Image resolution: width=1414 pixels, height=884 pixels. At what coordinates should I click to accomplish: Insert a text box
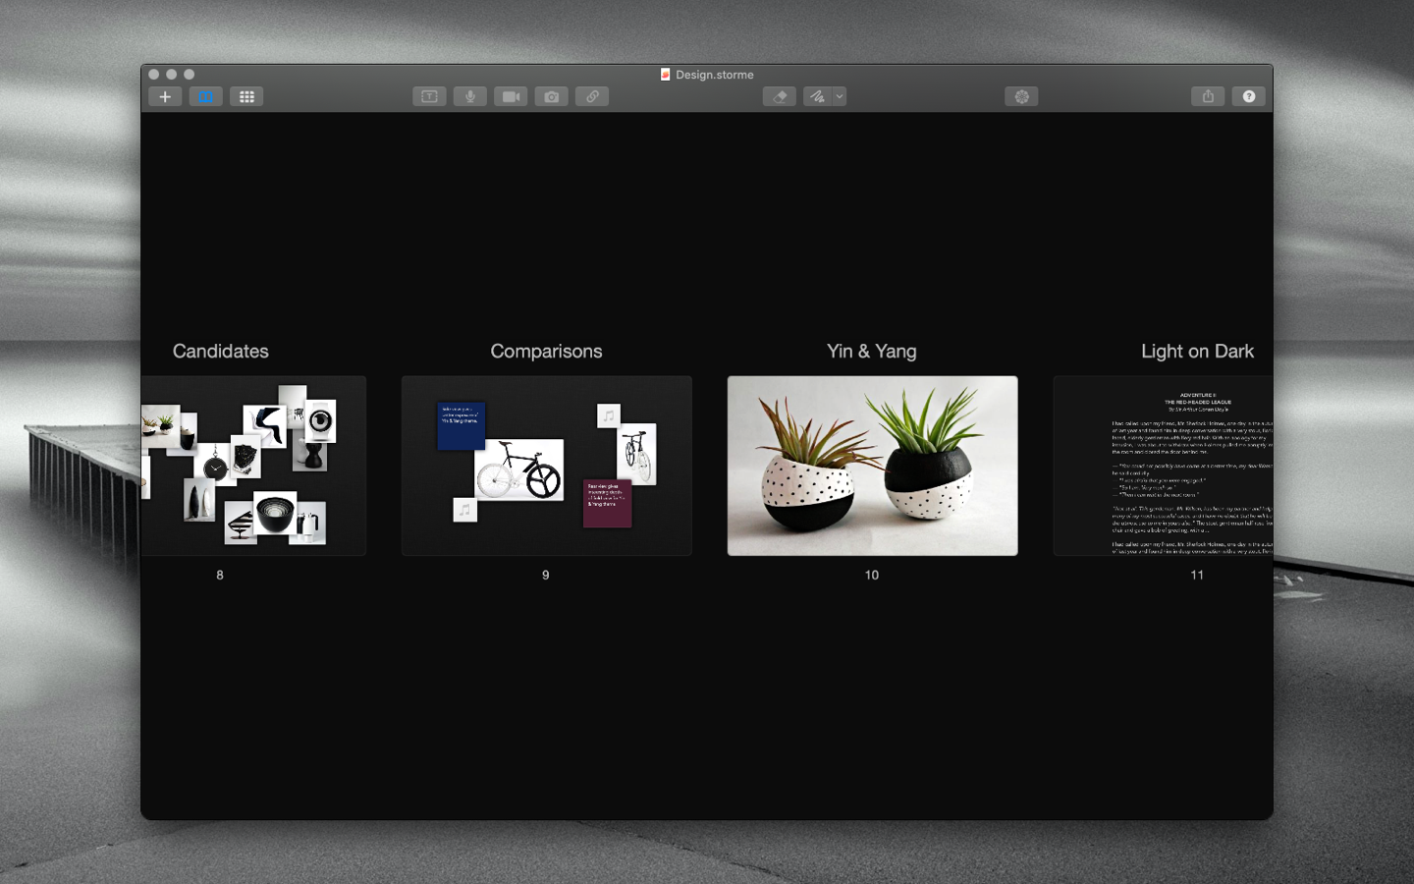click(429, 96)
